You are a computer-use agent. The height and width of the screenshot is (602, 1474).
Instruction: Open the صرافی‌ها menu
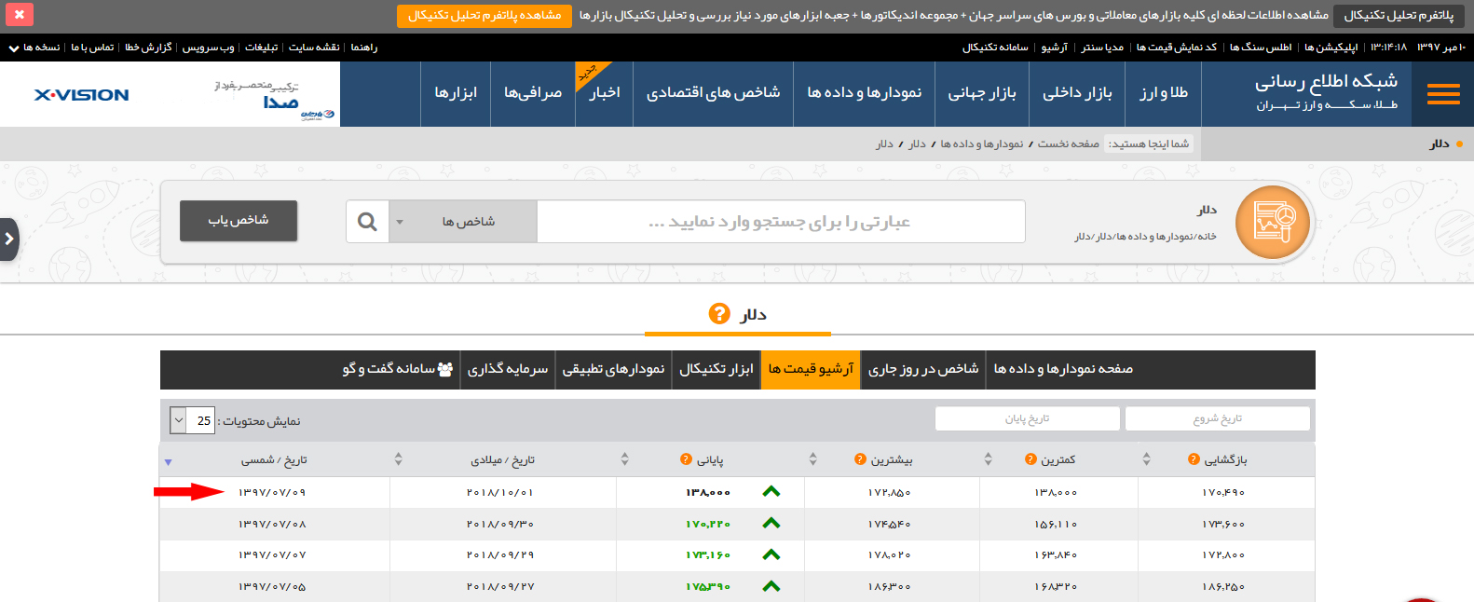pos(533,93)
